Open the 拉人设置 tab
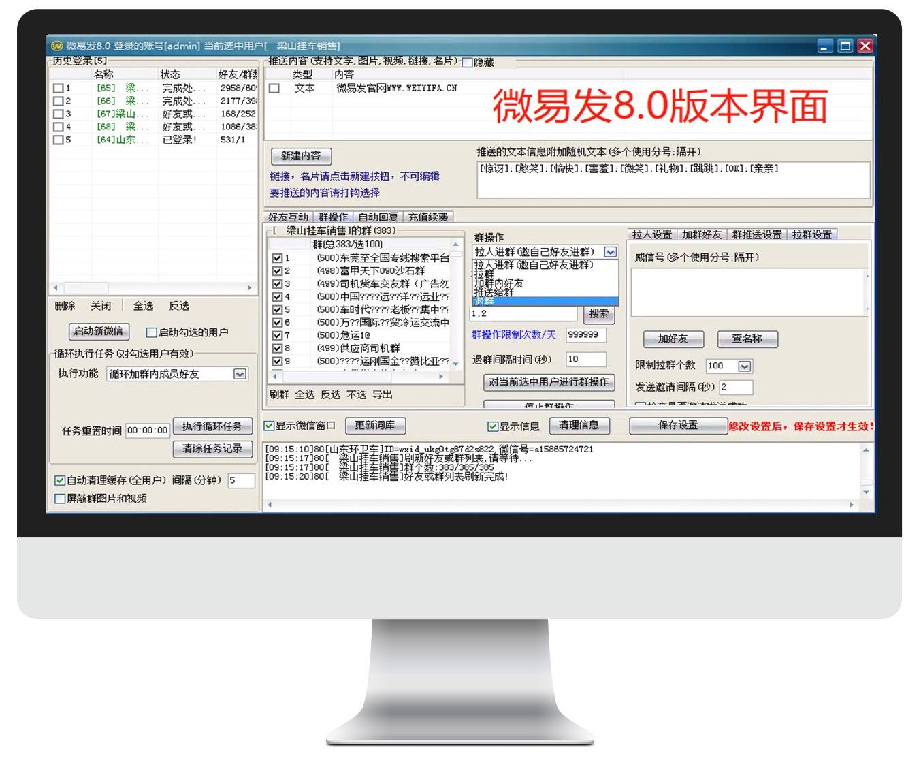 click(651, 234)
